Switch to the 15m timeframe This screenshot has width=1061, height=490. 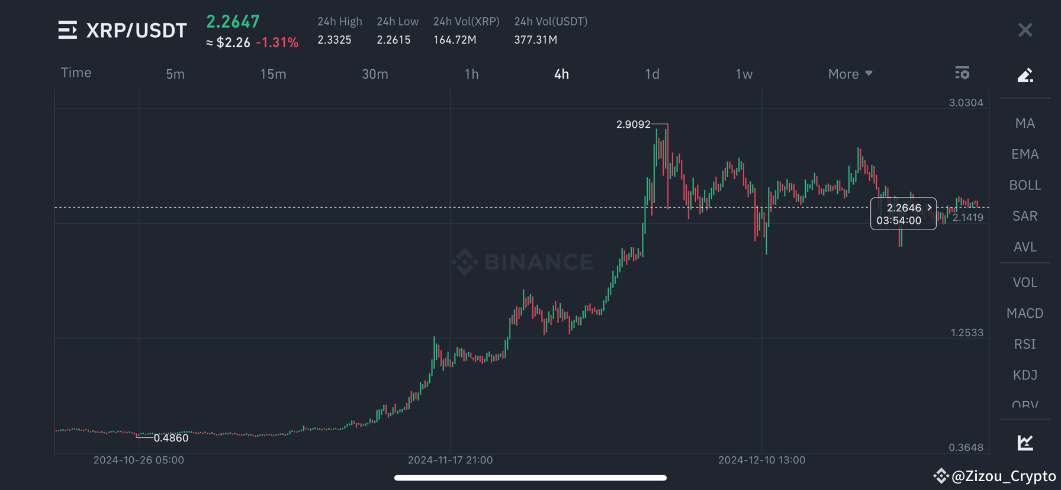pos(273,73)
